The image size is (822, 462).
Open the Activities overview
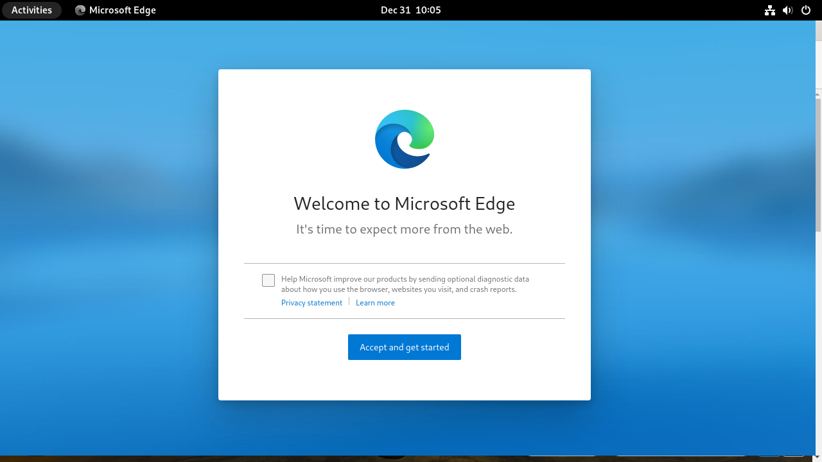point(31,10)
